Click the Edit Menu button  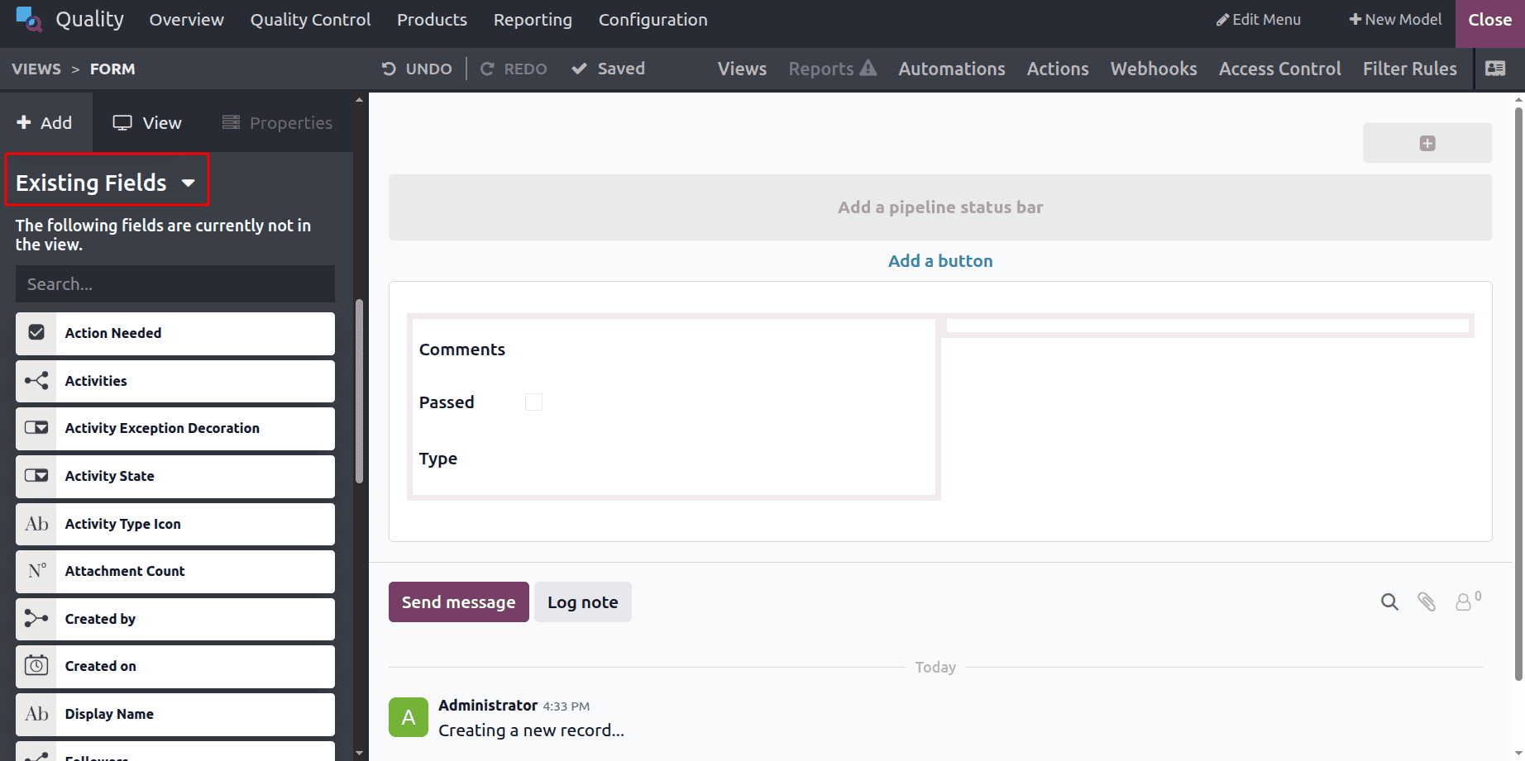pos(1258,19)
